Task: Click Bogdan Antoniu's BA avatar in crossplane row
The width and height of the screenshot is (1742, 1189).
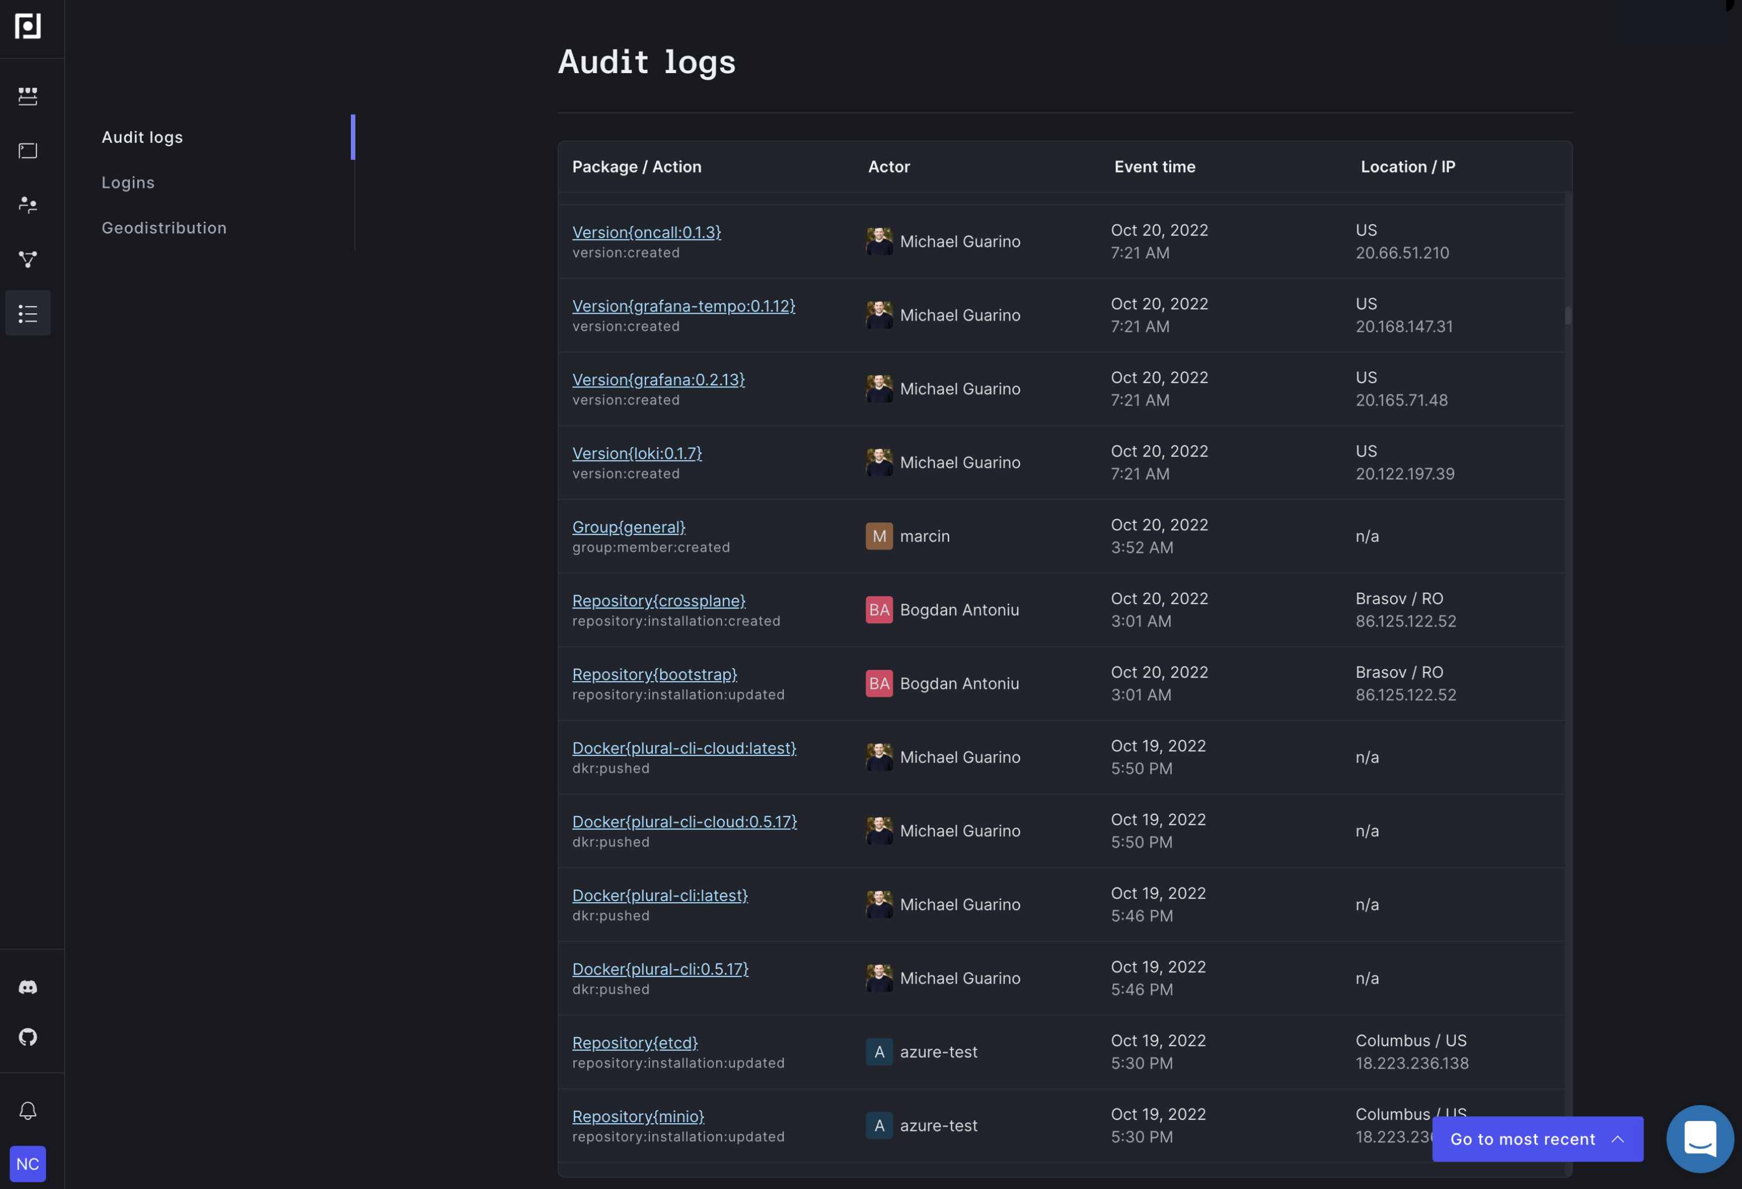Action: click(x=878, y=610)
